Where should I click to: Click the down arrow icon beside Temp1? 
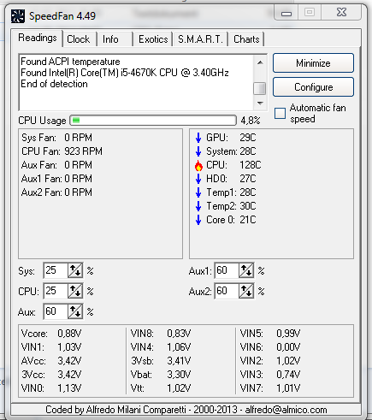198,192
